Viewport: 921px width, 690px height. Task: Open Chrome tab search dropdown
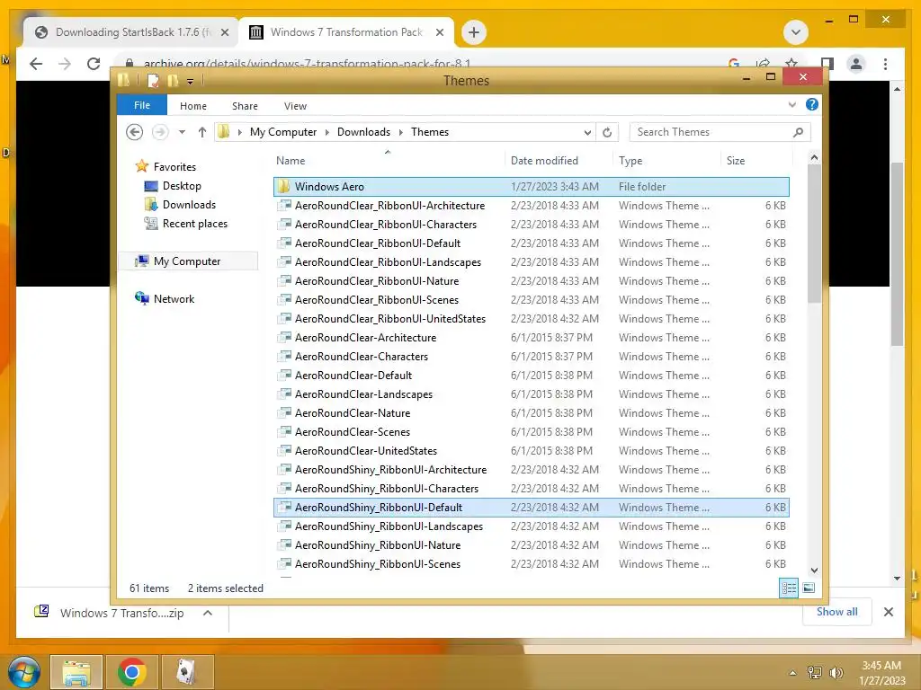point(796,32)
